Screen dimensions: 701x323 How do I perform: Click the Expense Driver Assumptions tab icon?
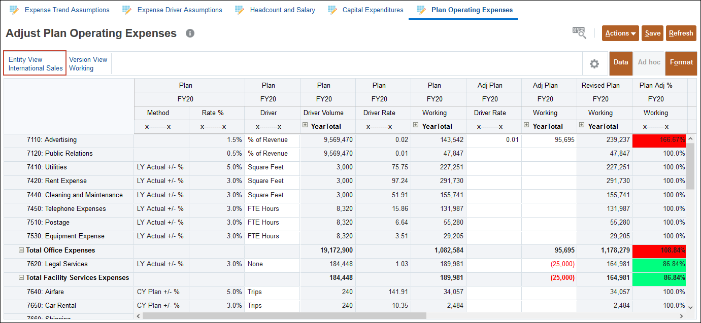(127, 10)
